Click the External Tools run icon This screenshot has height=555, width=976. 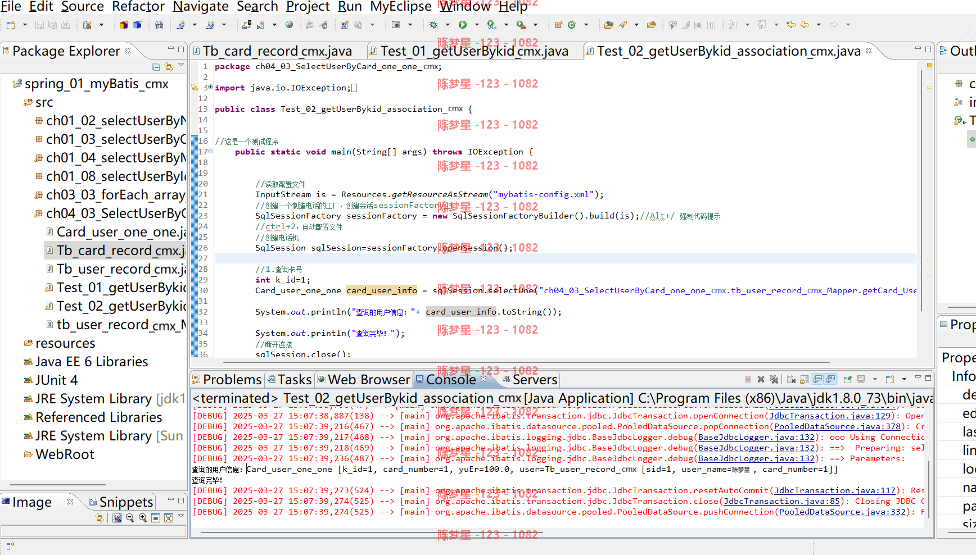click(x=521, y=25)
